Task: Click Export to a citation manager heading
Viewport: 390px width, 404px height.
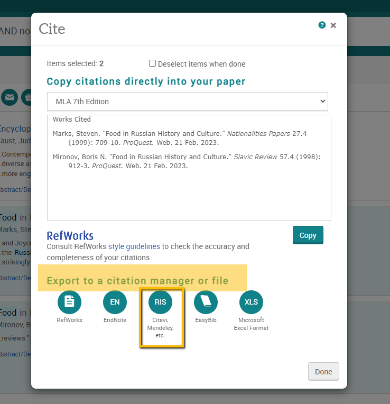Action: click(x=137, y=281)
